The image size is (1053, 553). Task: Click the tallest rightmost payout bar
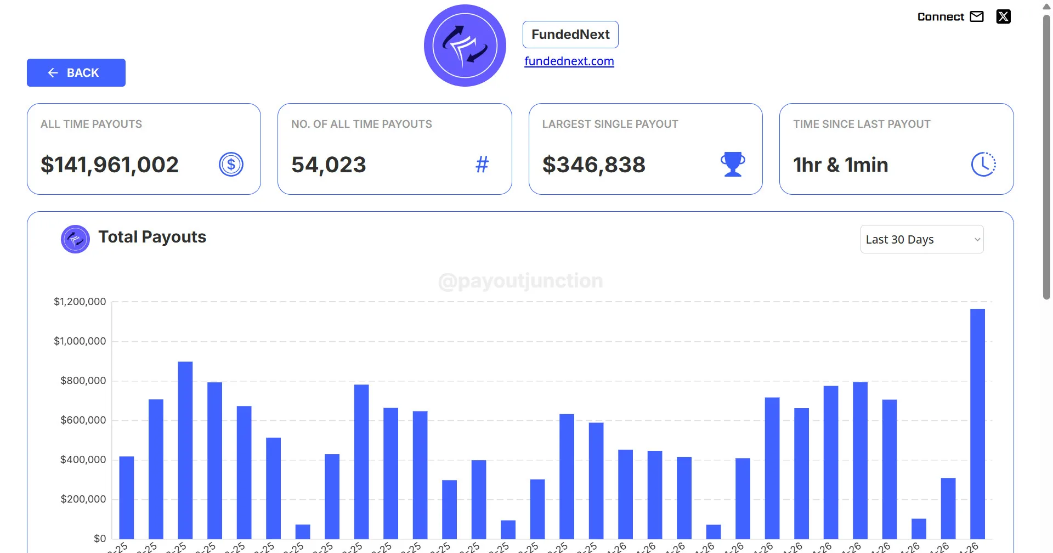977,422
